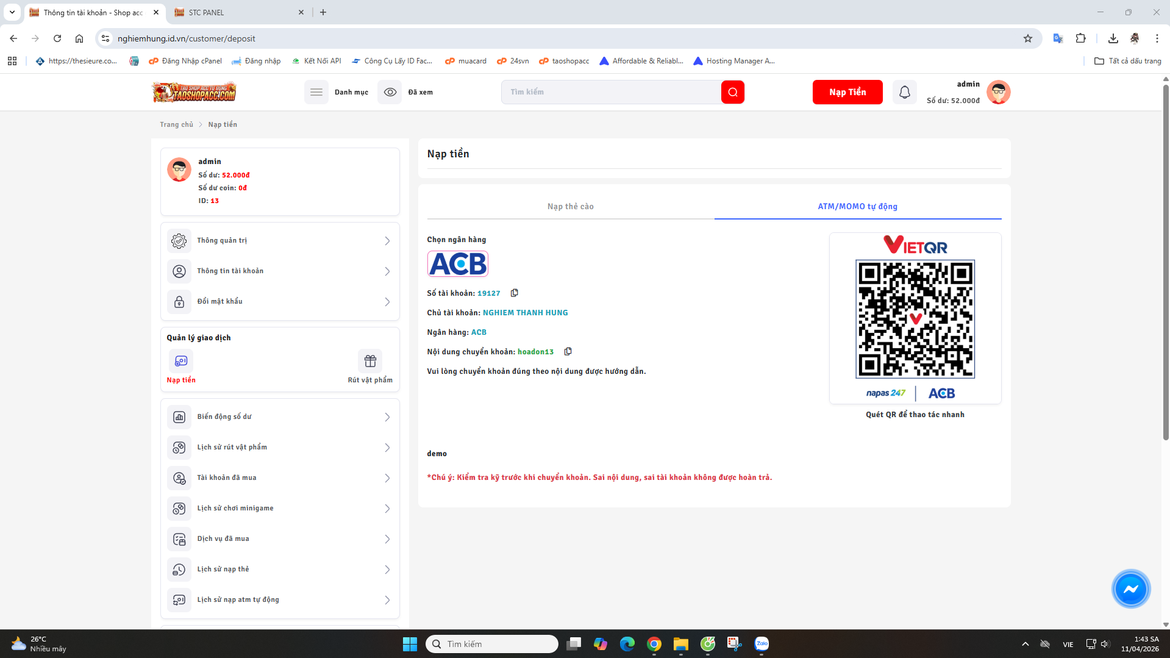Click the Tìm kiếm search input field
Screen dimensions: 1170x658
point(610,92)
